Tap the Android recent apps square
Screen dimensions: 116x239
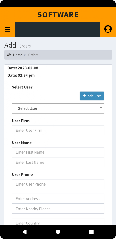(x=91, y=232)
